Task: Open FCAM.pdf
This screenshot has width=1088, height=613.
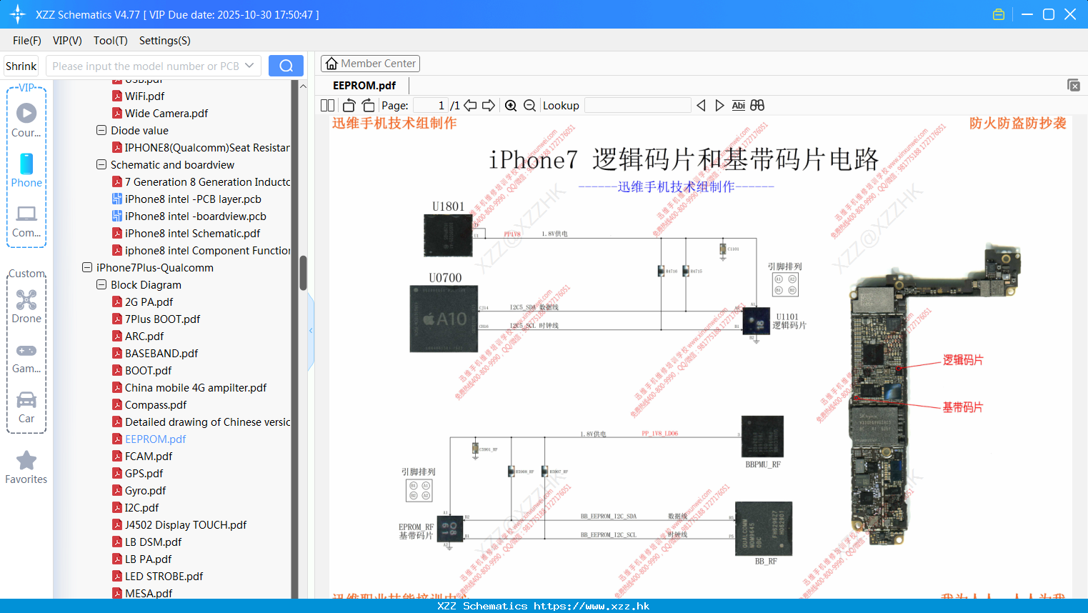Action: tap(149, 456)
